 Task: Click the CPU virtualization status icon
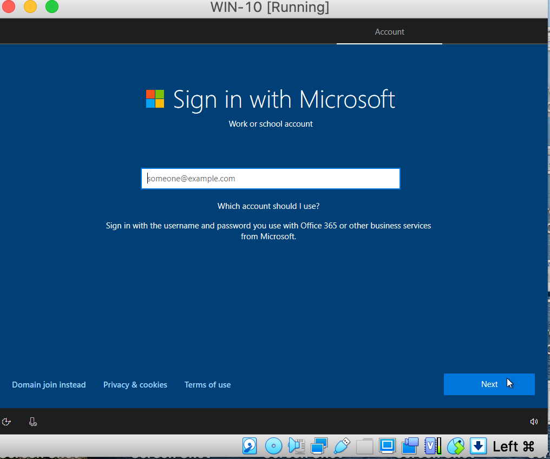click(x=433, y=446)
